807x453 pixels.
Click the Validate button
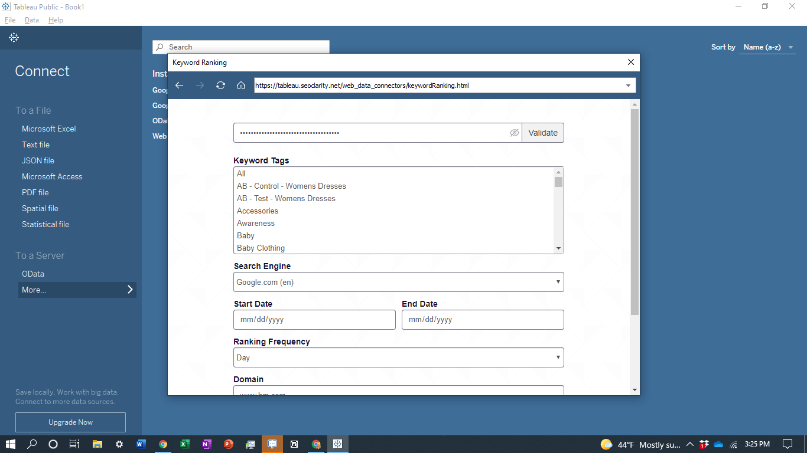click(543, 133)
